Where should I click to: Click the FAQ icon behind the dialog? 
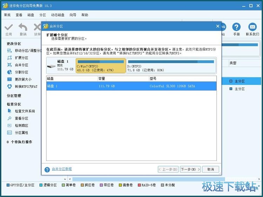[x=223, y=27]
